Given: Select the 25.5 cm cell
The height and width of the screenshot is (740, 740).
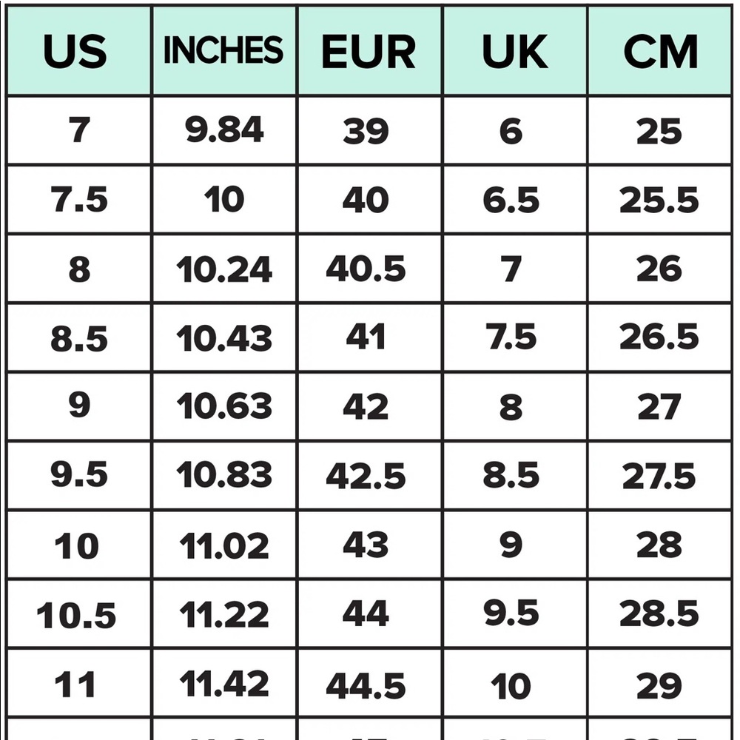Looking at the screenshot, I should (x=659, y=200).
